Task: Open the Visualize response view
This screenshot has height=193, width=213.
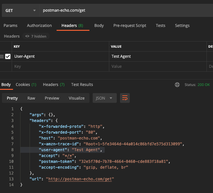Action: 77,98
